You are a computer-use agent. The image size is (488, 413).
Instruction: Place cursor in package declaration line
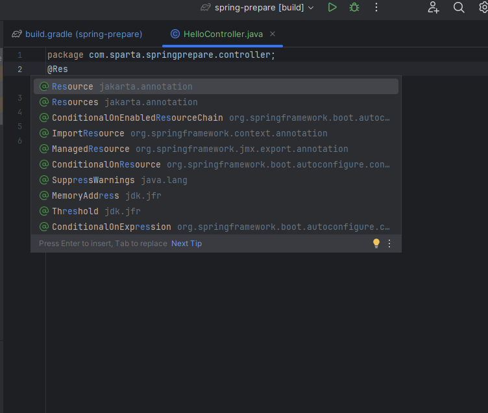click(x=161, y=55)
